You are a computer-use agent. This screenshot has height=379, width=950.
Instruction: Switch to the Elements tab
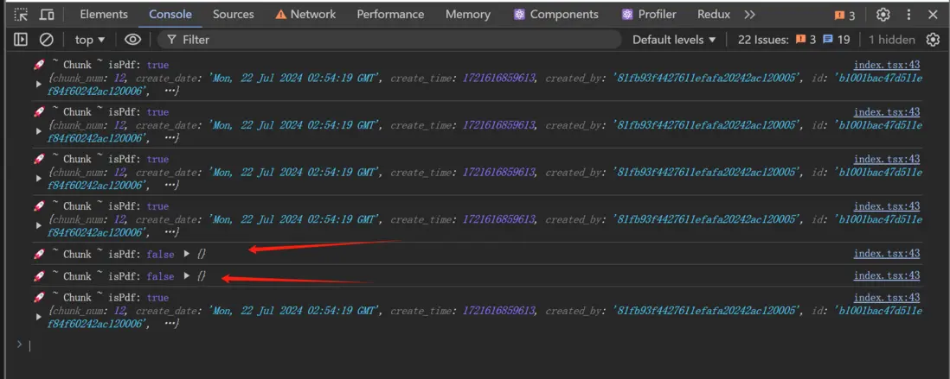coord(103,15)
